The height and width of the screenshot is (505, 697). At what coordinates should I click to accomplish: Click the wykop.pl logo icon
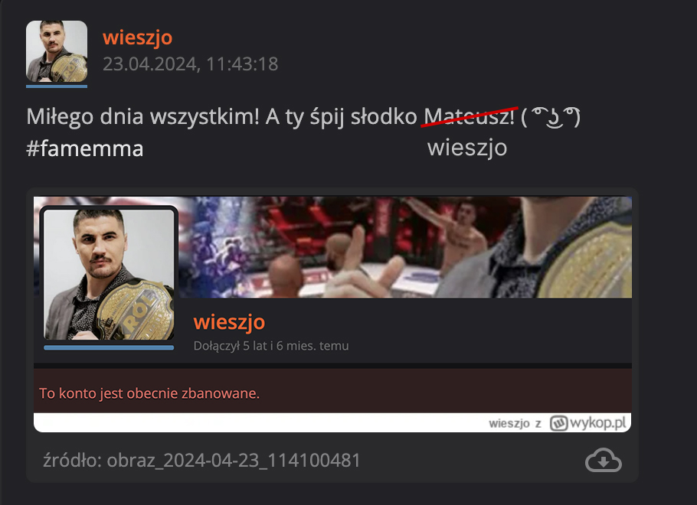(x=558, y=423)
